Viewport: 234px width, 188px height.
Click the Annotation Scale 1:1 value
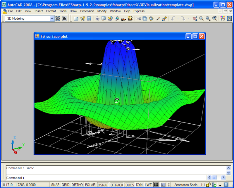tap(202, 185)
